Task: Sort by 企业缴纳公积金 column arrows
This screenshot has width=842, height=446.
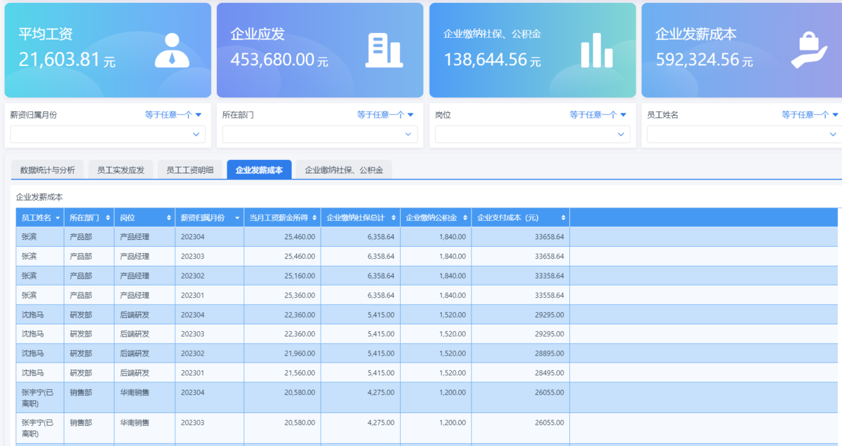Action: [466, 218]
